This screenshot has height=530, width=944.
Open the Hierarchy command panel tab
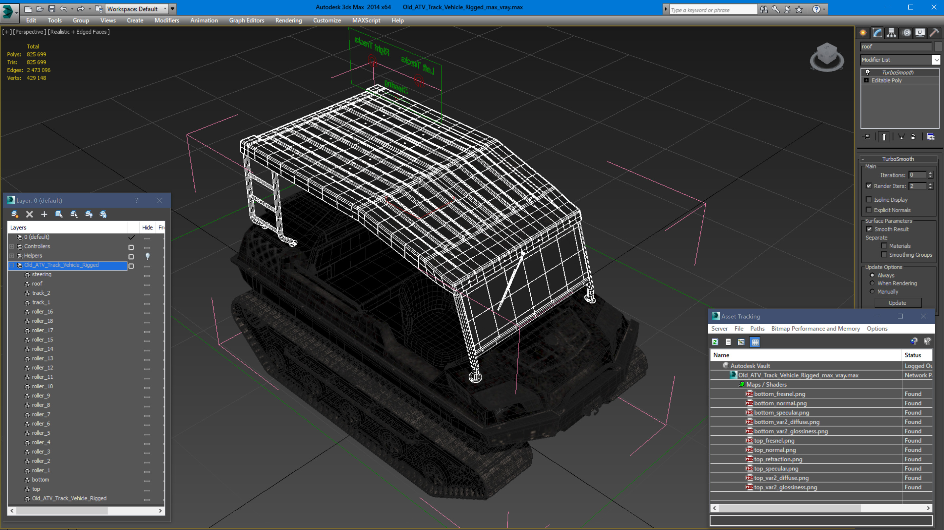click(x=891, y=33)
